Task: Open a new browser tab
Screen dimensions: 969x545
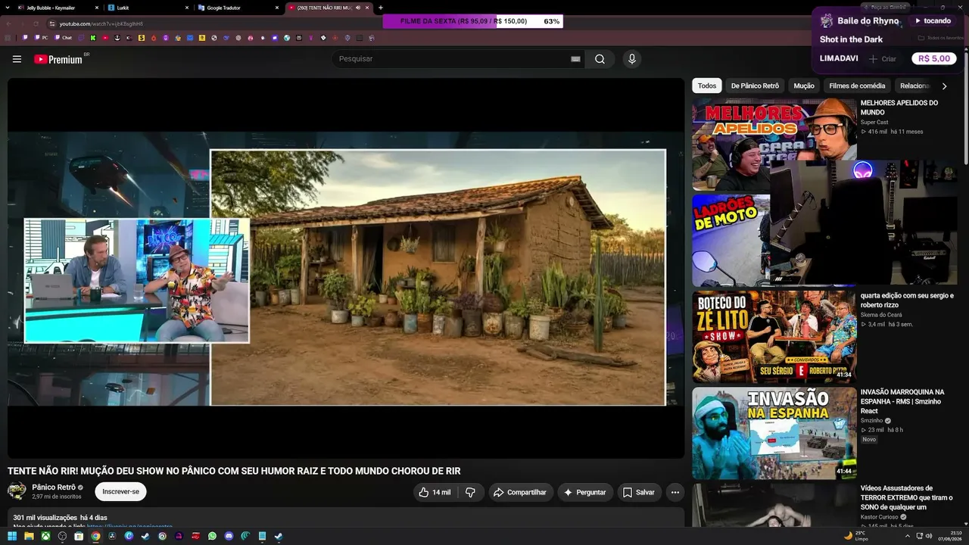Action: (x=381, y=8)
